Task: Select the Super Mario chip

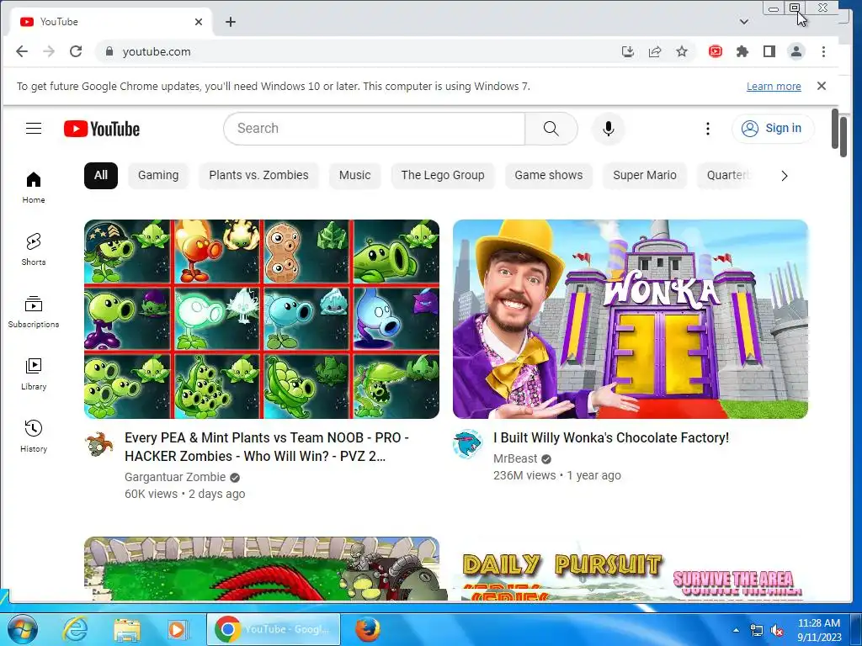Action: 644,175
